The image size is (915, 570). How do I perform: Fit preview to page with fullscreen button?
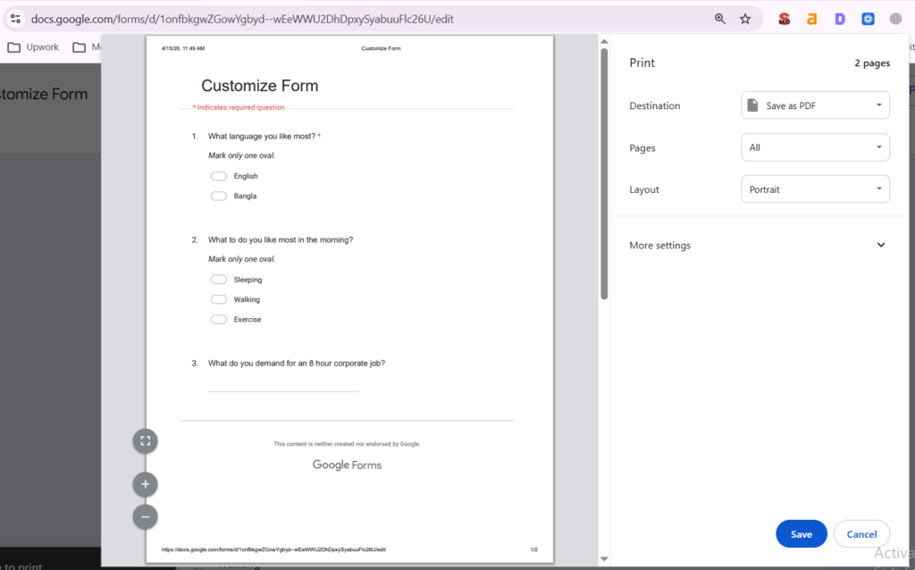[x=146, y=440]
